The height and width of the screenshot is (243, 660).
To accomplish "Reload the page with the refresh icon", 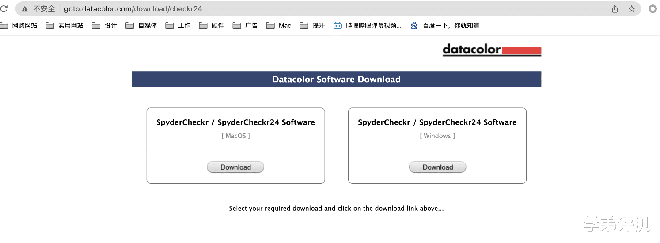I will click(x=4, y=8).
